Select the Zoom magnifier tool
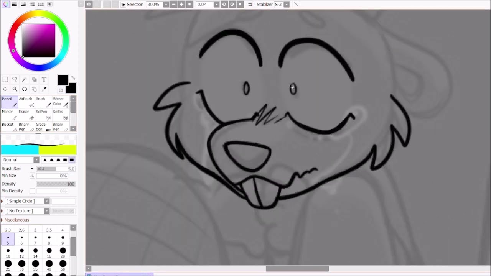This screenshot has height=276, width=491. click(x=15, y=89)
